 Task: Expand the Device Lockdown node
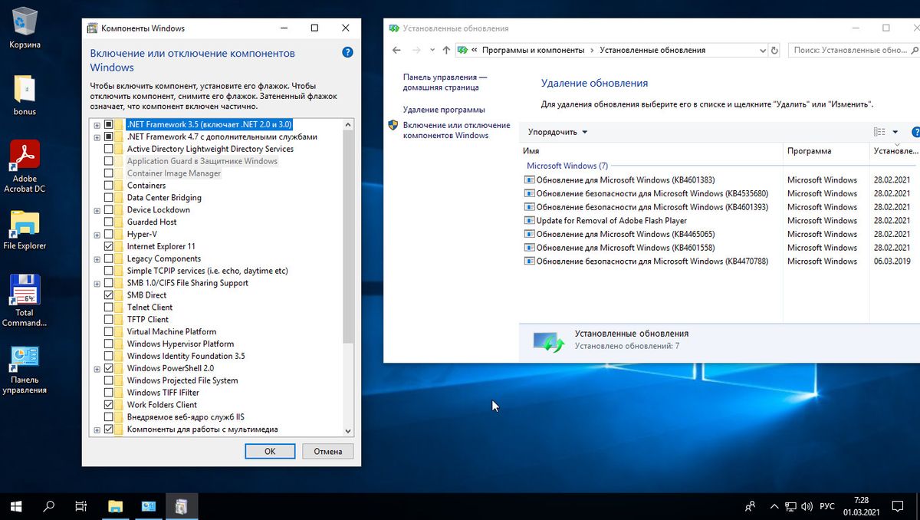97,209
